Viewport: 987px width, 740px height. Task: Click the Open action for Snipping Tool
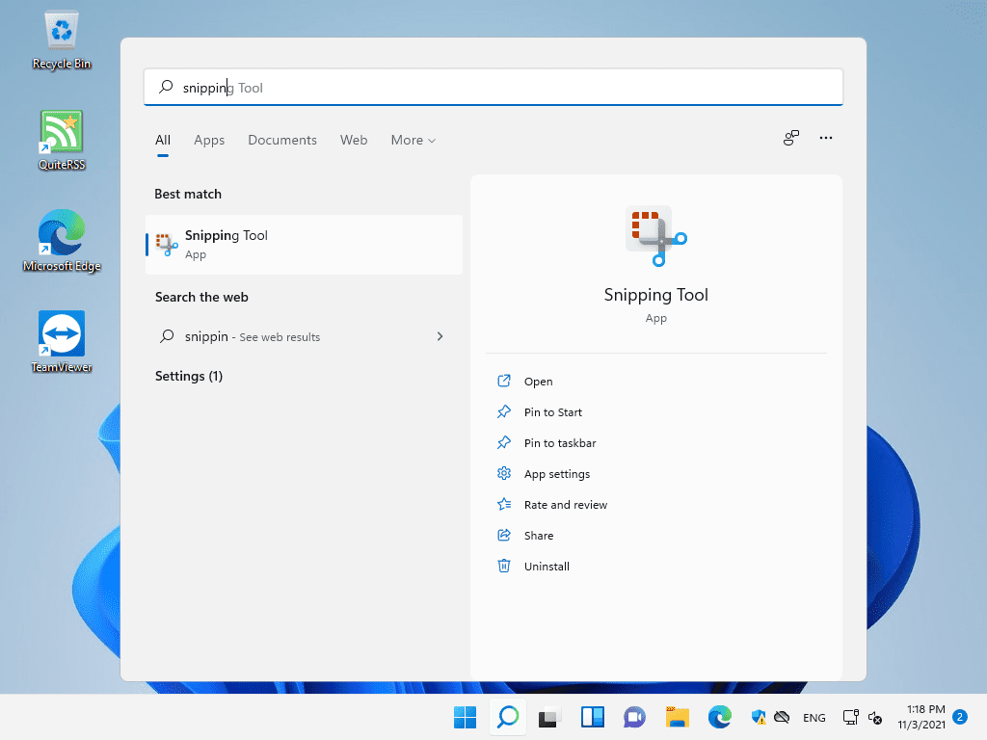pyautogui.click(x=538, y=381)
